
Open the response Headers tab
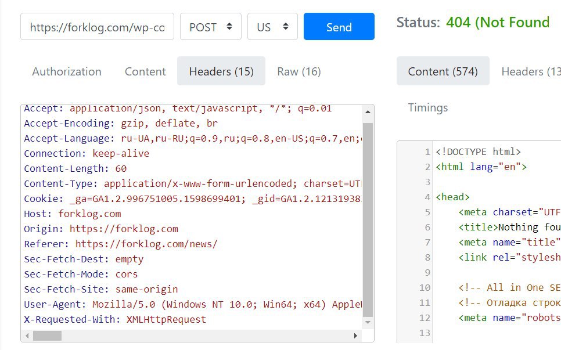point(531,71)
